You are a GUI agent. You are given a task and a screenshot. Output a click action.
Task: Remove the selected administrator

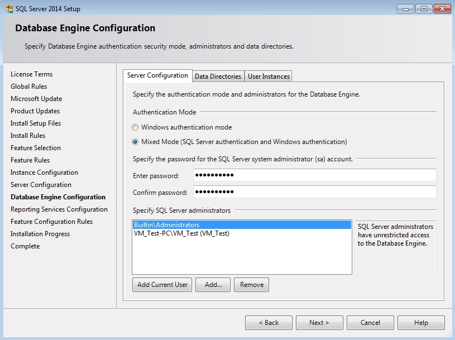pyautogui.click(x=251, y=285)
